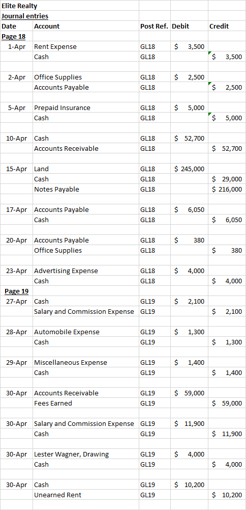Viewport: 246px width, 510px height.
Task: Select the 15-Apr date cell
Action: 17,169
